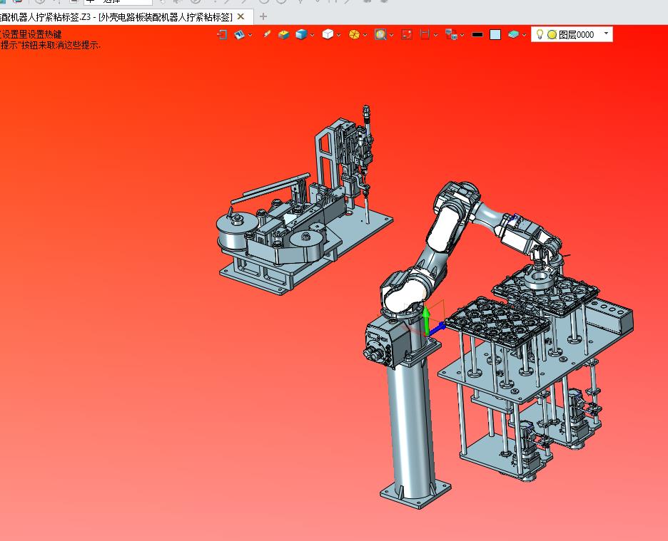Screen dimensions: 668x541
Task: Click the yellow circle layer status icon
Action: (552, 35)
